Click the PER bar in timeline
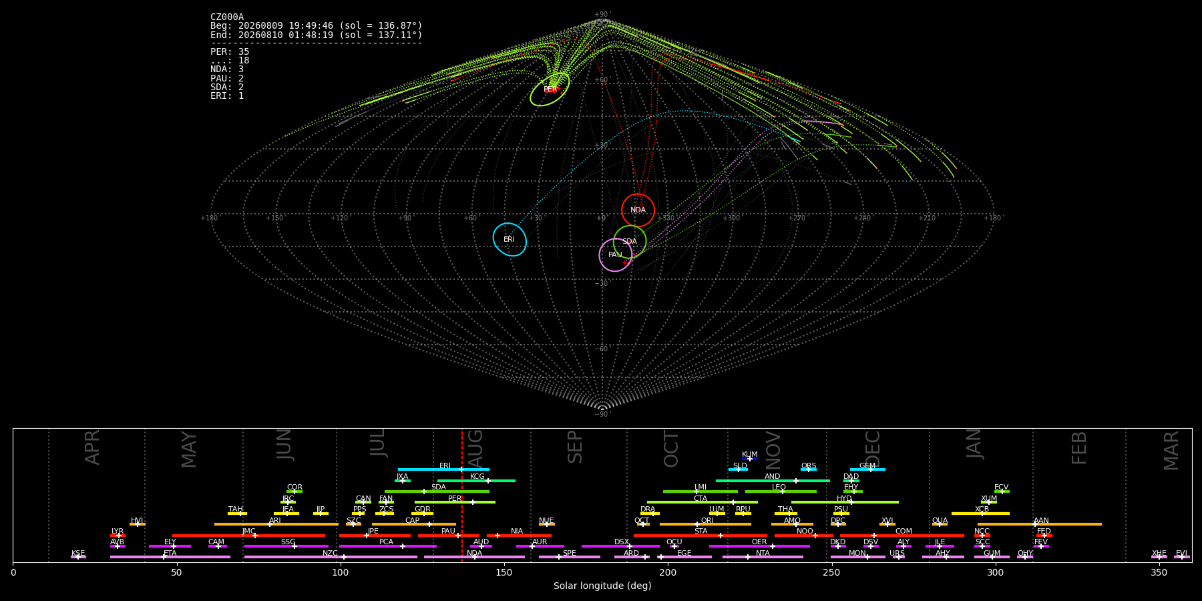1202x601 pixels. [455, 502]
